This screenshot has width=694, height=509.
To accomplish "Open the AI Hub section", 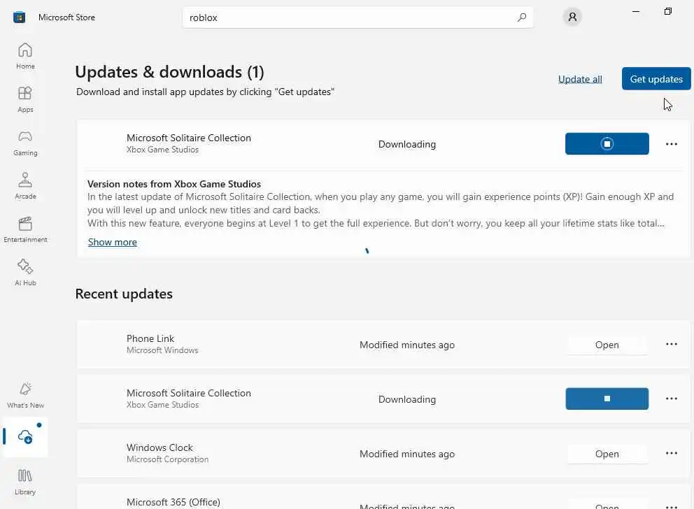I will (x=25, y=273).
